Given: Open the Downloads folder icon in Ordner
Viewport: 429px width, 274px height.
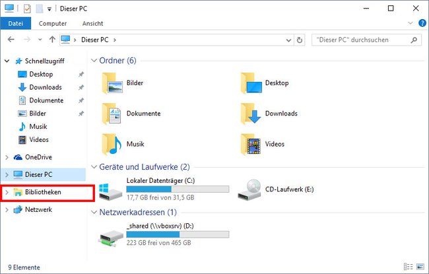Looking at the screenshot, I should pyautogui.click(x=251, y=114).
